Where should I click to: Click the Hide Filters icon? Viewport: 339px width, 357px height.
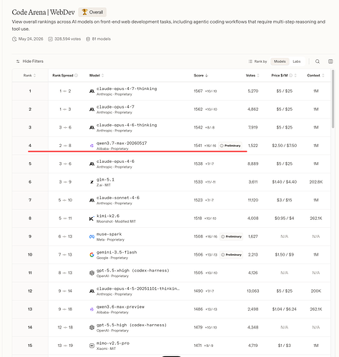click(x=18, y=61)
